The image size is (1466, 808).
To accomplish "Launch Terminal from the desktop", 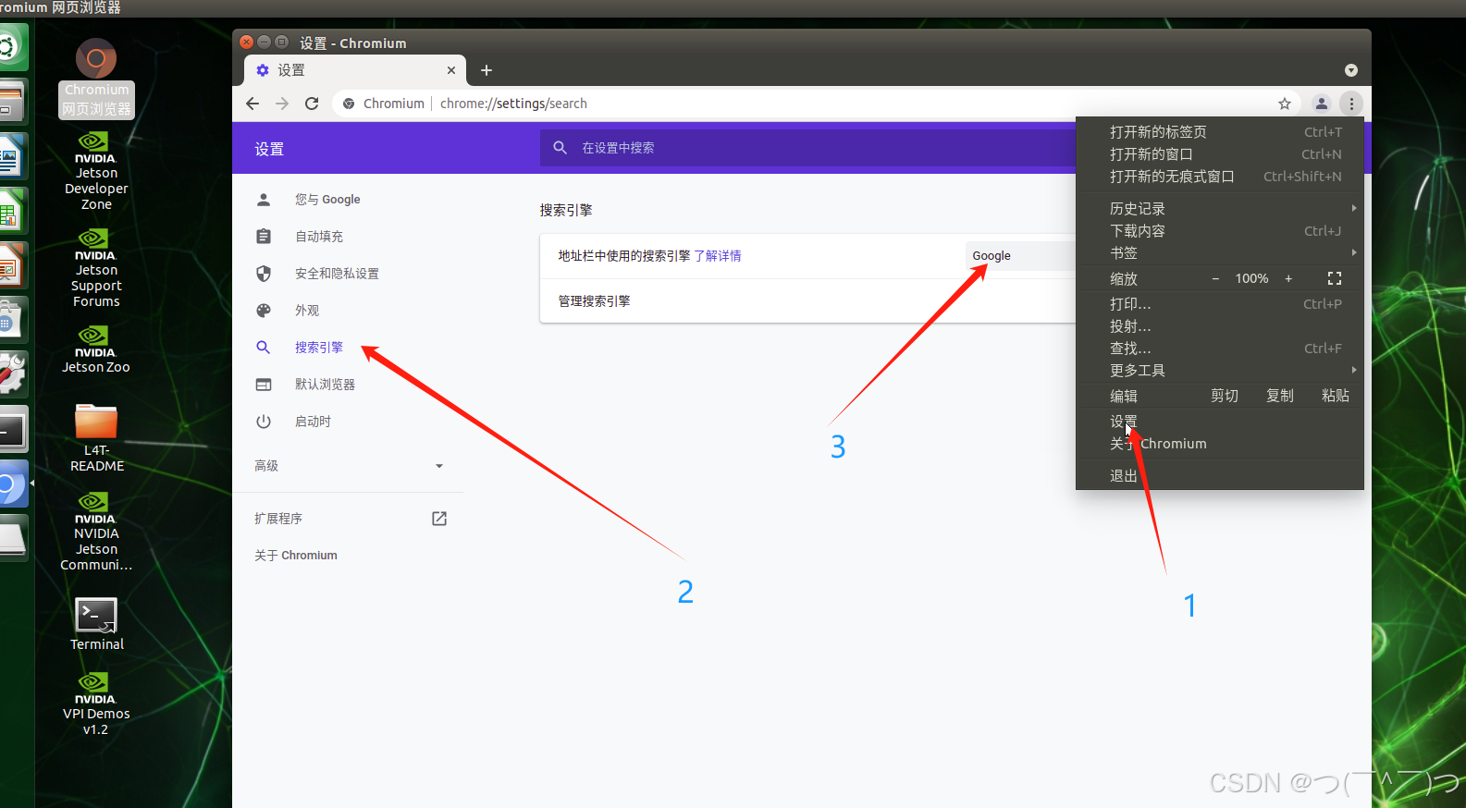I will click(x=96, y=625).
